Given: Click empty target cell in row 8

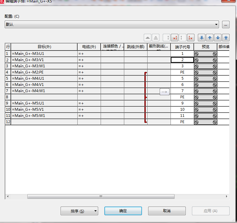Looking at the screenshot, I should click(x=44, y=97).
